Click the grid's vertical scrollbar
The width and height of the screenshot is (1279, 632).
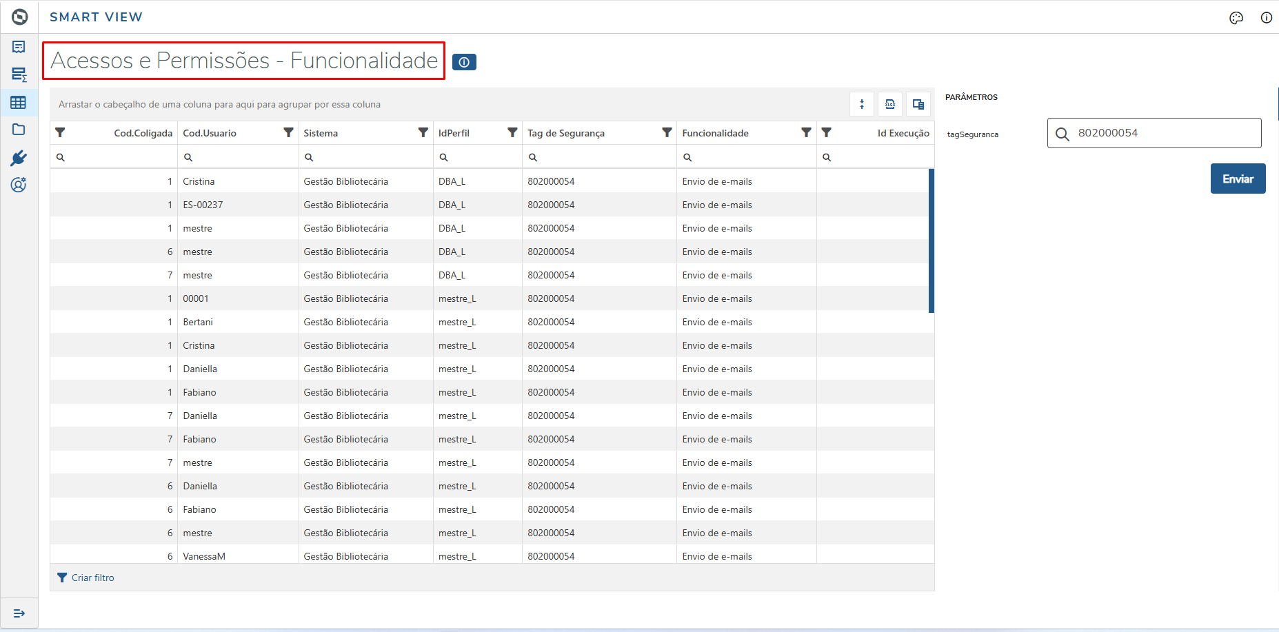click(931, 241)
